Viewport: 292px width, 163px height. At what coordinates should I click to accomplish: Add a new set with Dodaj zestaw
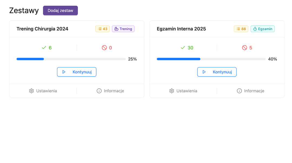pyautogui.click(x=60, y=11)
